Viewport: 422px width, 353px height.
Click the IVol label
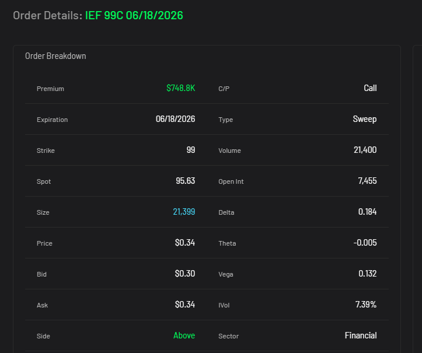pyautogui.click(x=224, y=305)
